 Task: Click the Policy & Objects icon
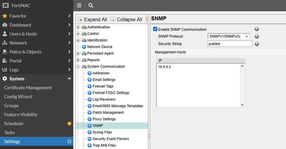coord(5,52)
